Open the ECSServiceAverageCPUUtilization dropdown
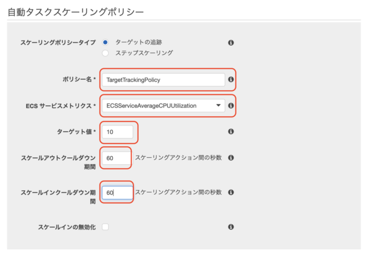Screen dimensions: 370x255 click(163, 106)
